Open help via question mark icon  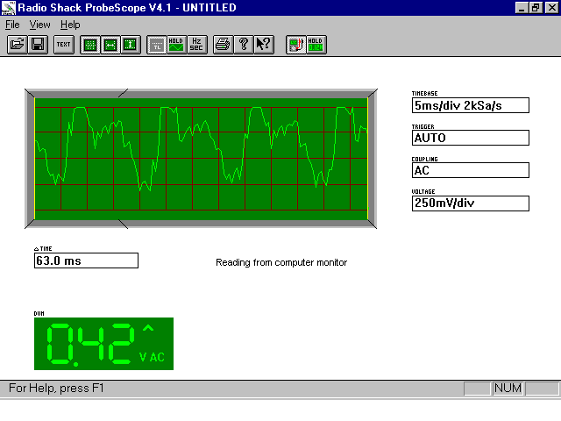pos(244,45)
